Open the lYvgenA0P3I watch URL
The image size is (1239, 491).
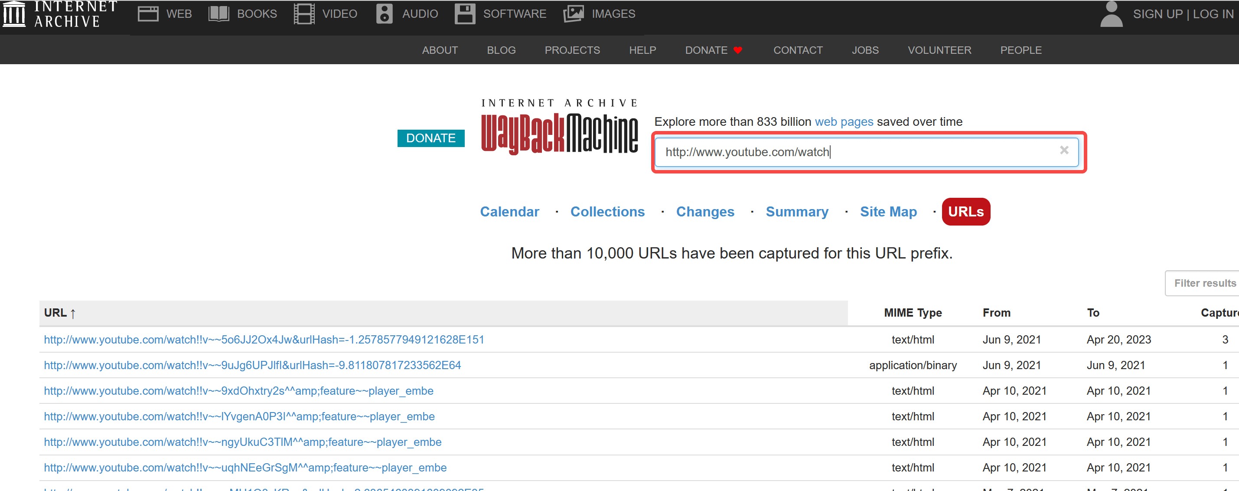[239, 416]
